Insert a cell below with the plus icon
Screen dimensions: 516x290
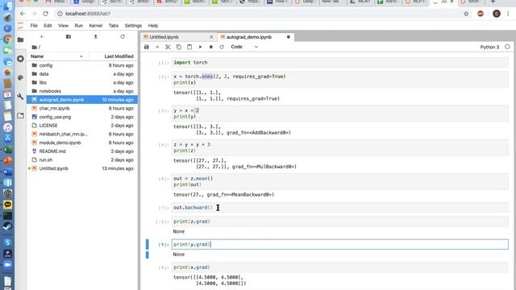[157, 47]
